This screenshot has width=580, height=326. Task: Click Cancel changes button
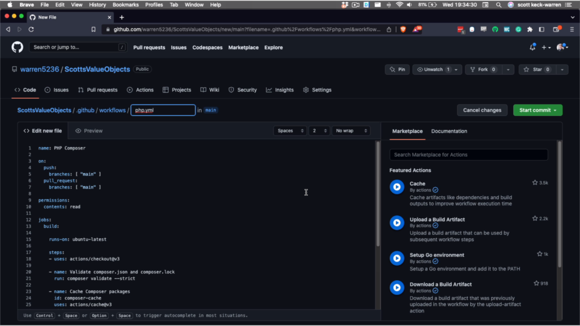tap(482, 110)
